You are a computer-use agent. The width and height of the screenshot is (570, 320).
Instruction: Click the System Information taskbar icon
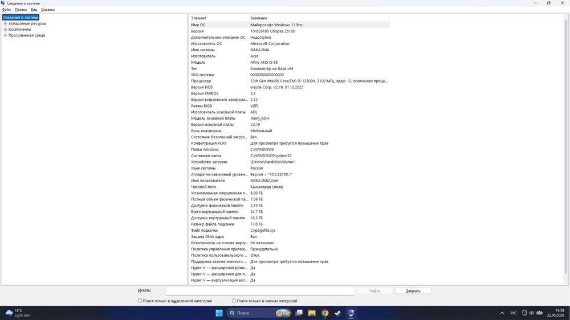click(x=351, y=313)
